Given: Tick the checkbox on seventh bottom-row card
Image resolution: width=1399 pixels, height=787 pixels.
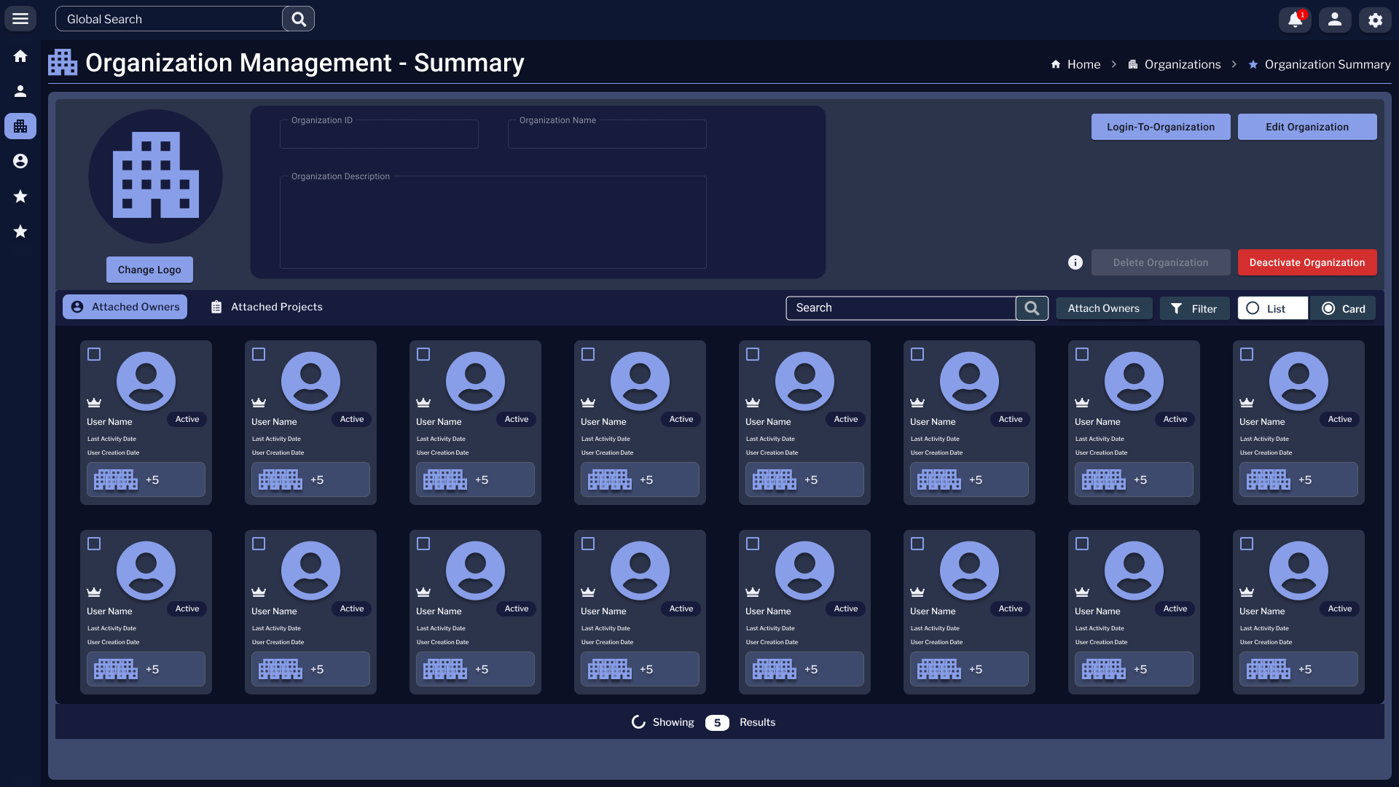Looking at the screenshot, I should [x=1082, y=544].
